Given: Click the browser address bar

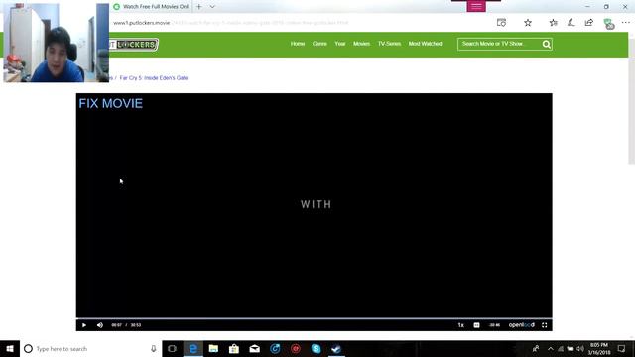Looking at the screenshot, I should pos(300,23).
